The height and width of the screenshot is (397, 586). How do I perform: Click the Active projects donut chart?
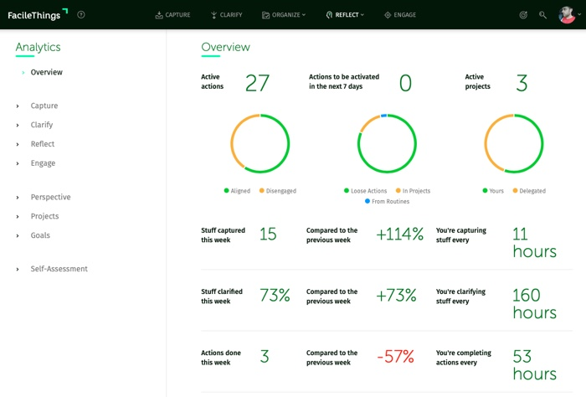514,143
